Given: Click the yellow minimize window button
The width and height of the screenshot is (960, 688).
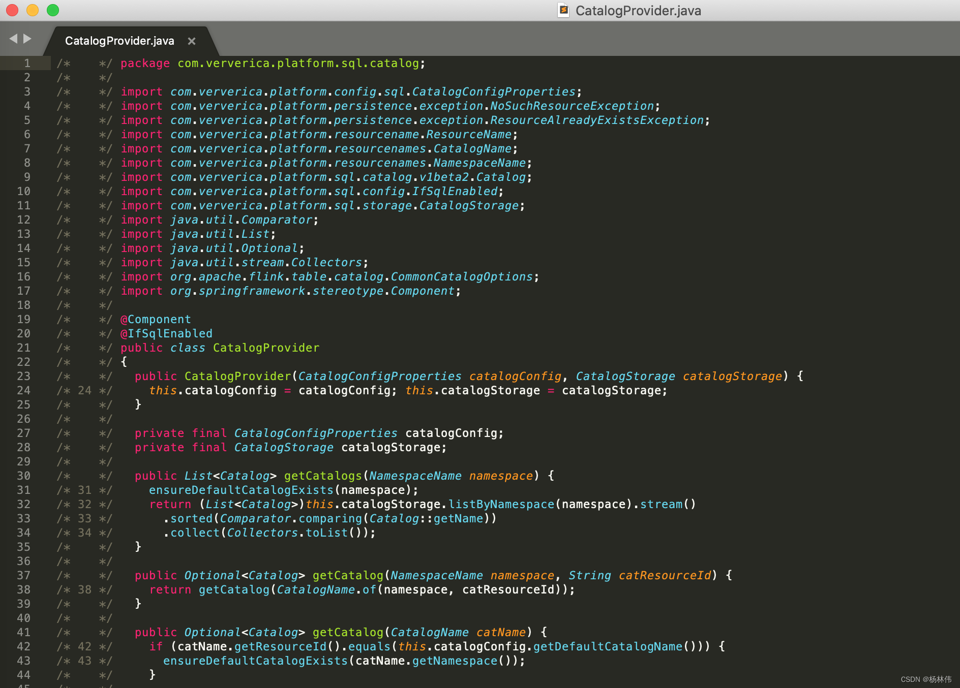Looking at the screenshot, I should [x=33, y=10].
